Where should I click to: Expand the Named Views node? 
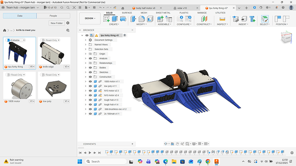85,44
